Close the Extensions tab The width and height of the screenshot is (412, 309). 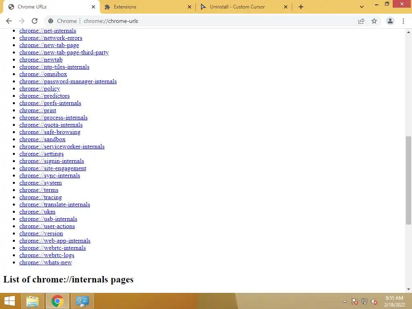click(x=190, y=7)
